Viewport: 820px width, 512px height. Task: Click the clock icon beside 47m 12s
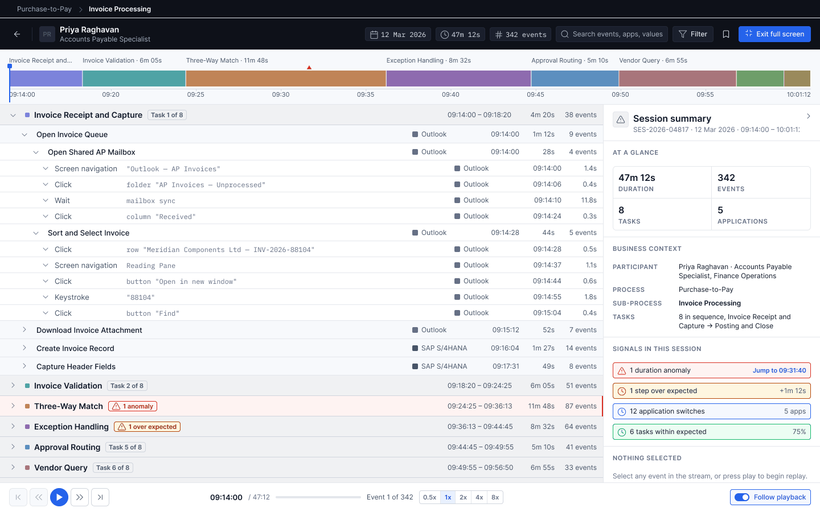coord(445,35)
